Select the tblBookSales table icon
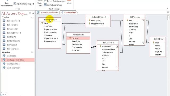Screen dimensions: 170x96 click(4, 25)
